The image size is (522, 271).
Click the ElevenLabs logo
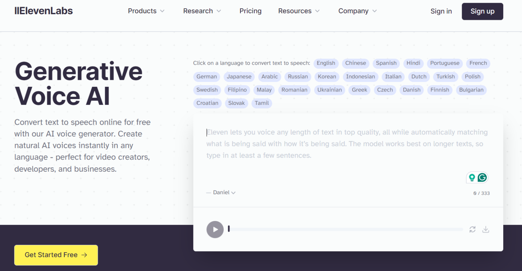pyautogui.click(x=43, y=11)
